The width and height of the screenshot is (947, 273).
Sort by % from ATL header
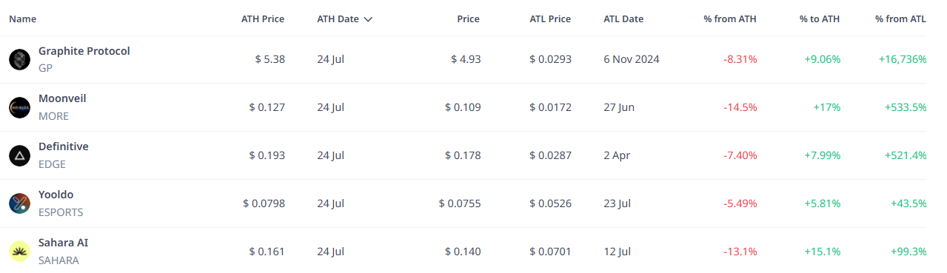coord(900,19)
